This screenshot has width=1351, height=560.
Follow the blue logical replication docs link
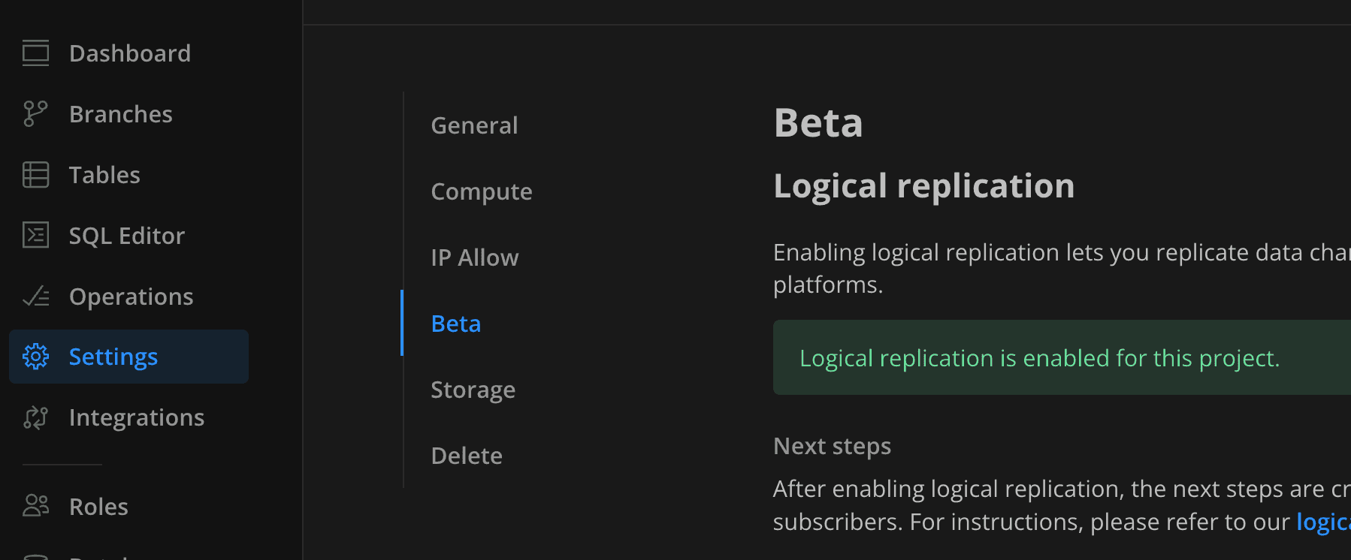click(1322, 522)
